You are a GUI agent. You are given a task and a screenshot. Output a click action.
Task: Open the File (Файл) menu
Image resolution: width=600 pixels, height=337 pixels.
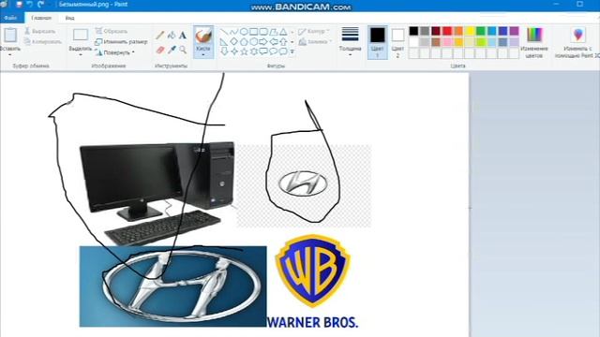point(11,18)
